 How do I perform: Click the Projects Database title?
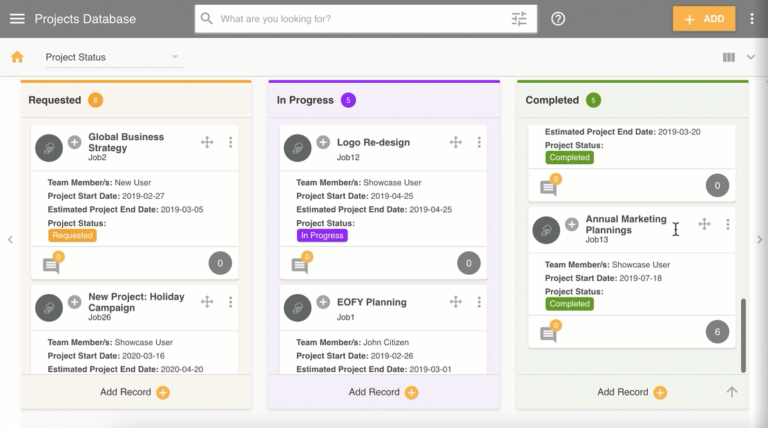[85, 19]
